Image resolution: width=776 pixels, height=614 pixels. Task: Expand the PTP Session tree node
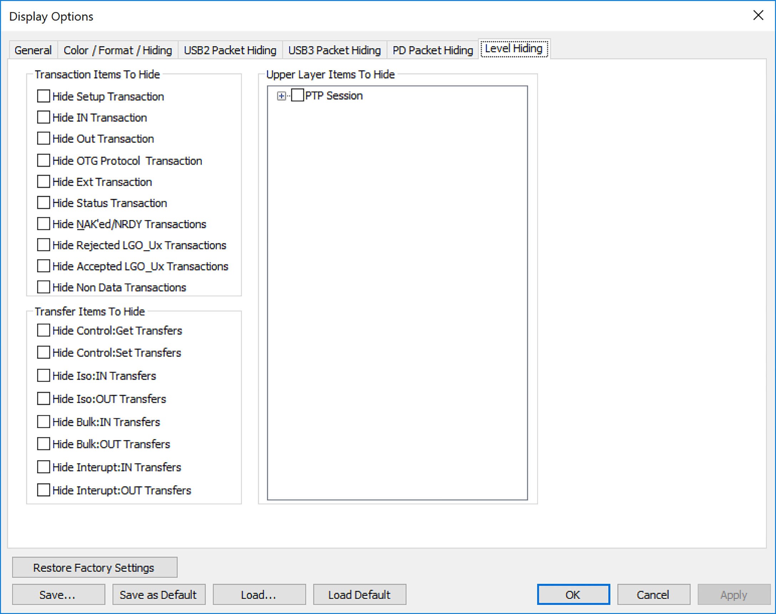pyautogui.click(x=282, y=96)
